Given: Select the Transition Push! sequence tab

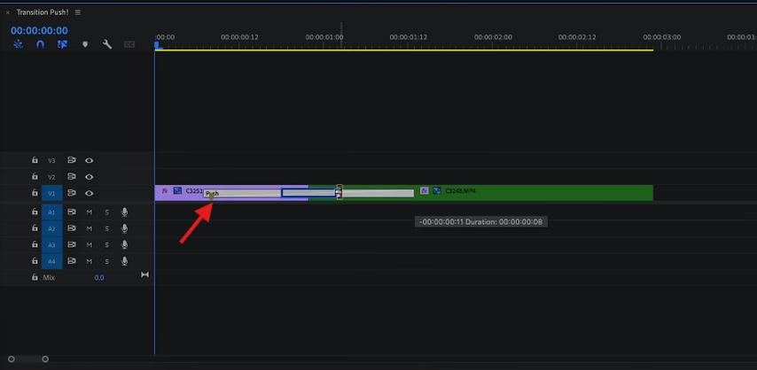Looking at the screenshot, I should coord(43,12).
